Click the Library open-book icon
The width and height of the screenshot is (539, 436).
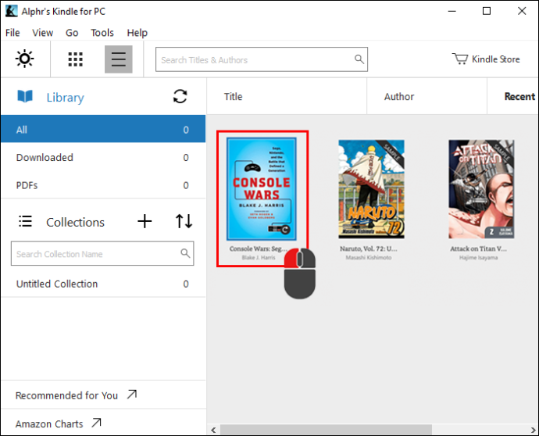coord(25,96)
